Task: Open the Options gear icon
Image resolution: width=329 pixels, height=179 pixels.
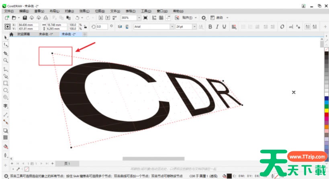Action: (204, 18)
